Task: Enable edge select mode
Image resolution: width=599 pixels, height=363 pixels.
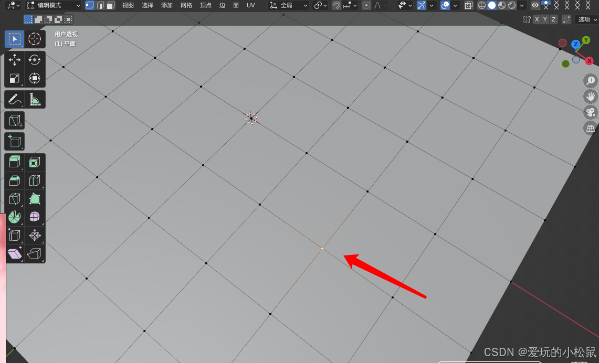Action: (x=100, y=5)
